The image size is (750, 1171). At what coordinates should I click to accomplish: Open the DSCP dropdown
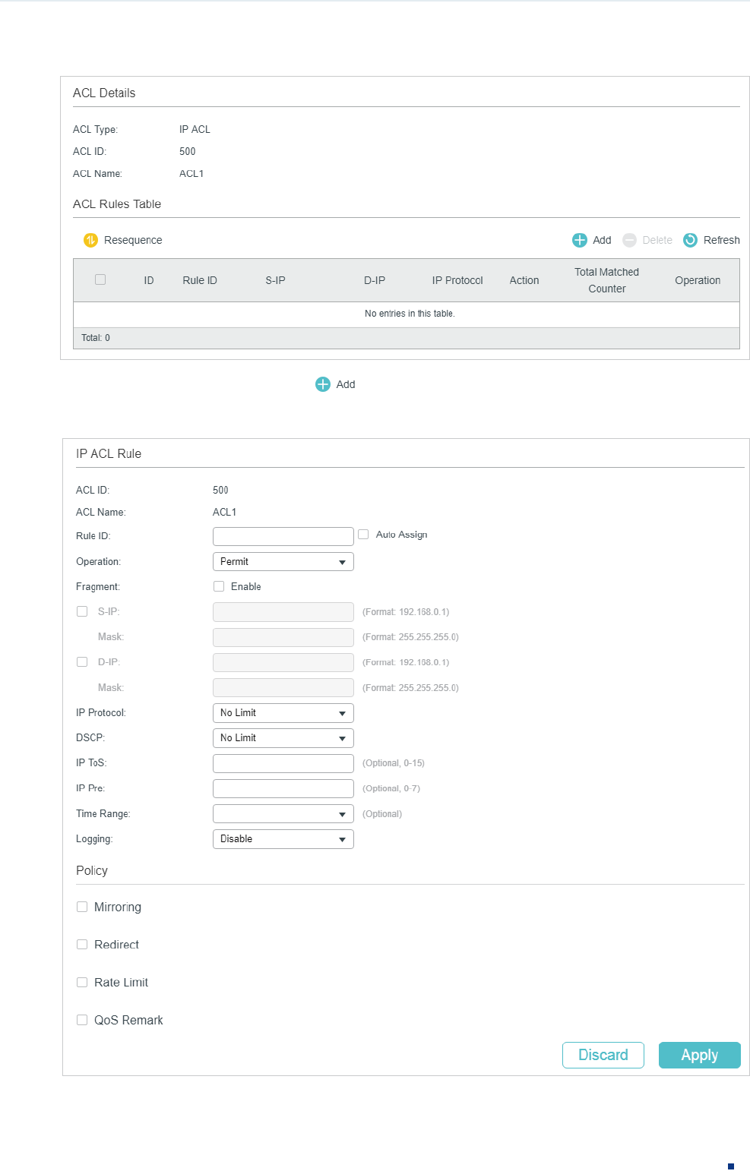[x=283, y=738]
